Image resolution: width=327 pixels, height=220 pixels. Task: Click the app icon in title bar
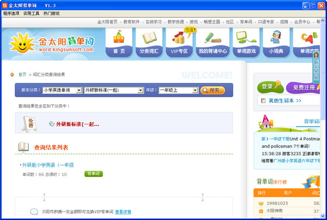(4, 5)
